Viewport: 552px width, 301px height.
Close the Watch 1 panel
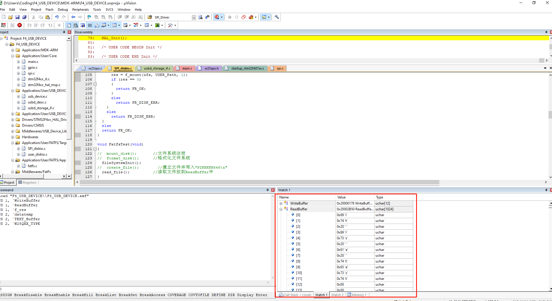[x=551, y=190]
